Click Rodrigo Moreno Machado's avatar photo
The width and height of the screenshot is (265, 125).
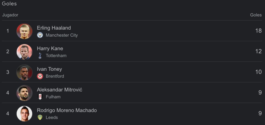click(x=24, y=114)
